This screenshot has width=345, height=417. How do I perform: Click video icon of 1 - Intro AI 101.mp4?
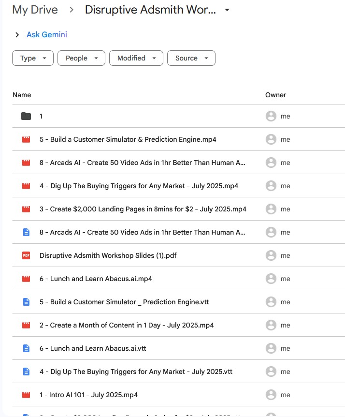click(26, 395)
